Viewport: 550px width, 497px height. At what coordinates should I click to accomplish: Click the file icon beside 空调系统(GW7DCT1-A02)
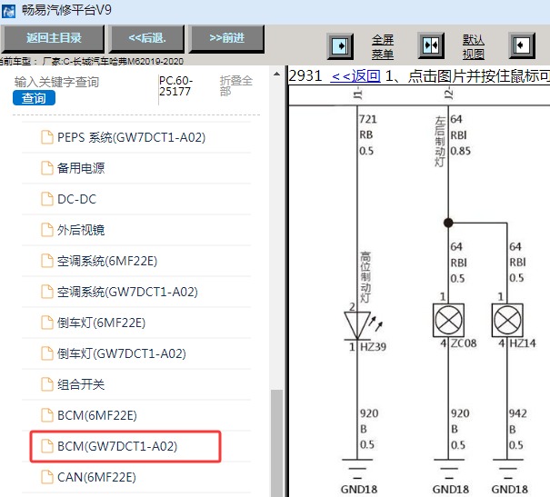tap(47, 292)
